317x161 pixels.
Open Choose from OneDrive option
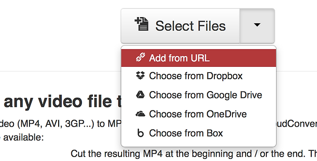[x=199, y=114]
